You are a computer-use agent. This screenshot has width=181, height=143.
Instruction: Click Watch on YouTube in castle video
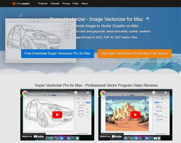coord(111,136)
